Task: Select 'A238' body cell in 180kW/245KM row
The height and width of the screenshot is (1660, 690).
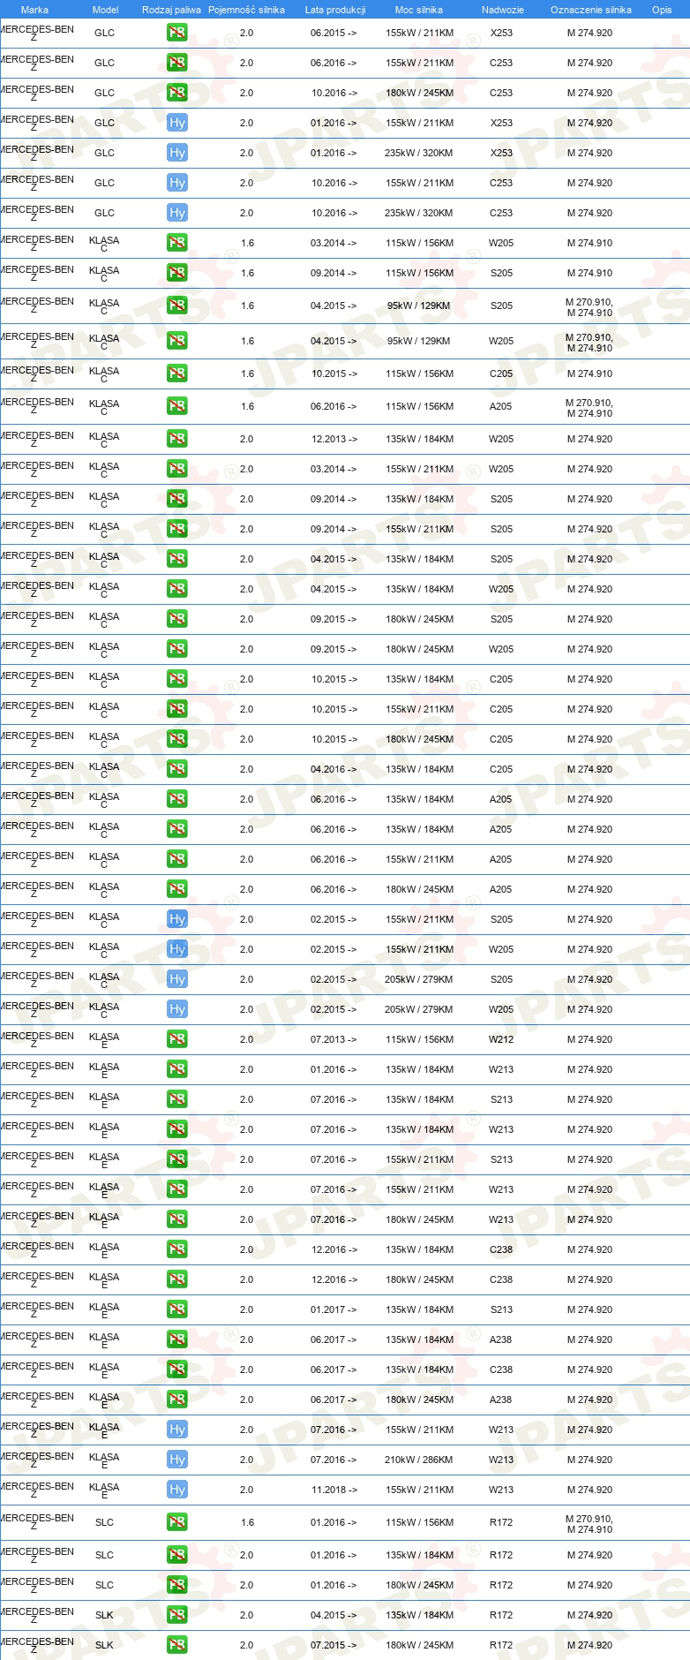Action: coord(501,1400)
